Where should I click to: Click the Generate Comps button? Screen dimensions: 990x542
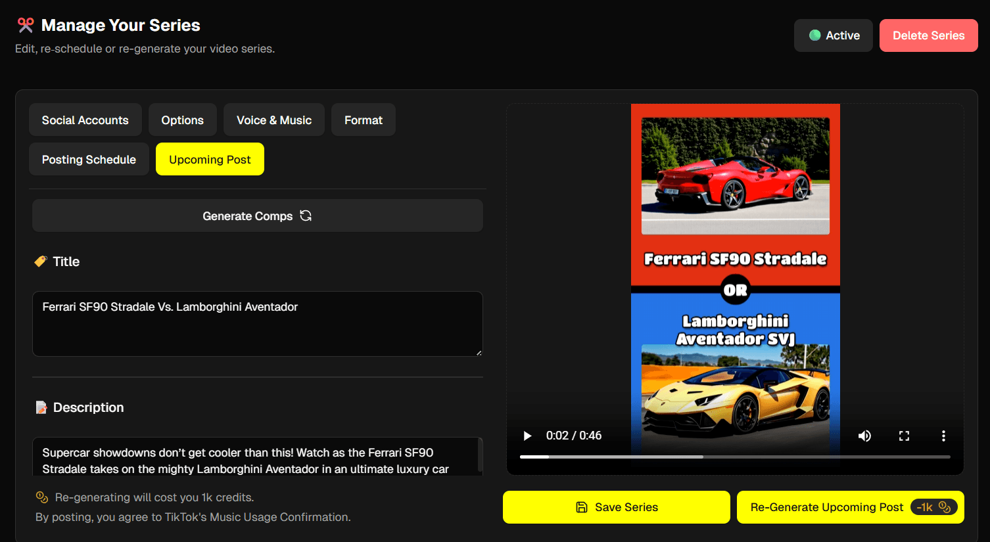pos(258,215)
